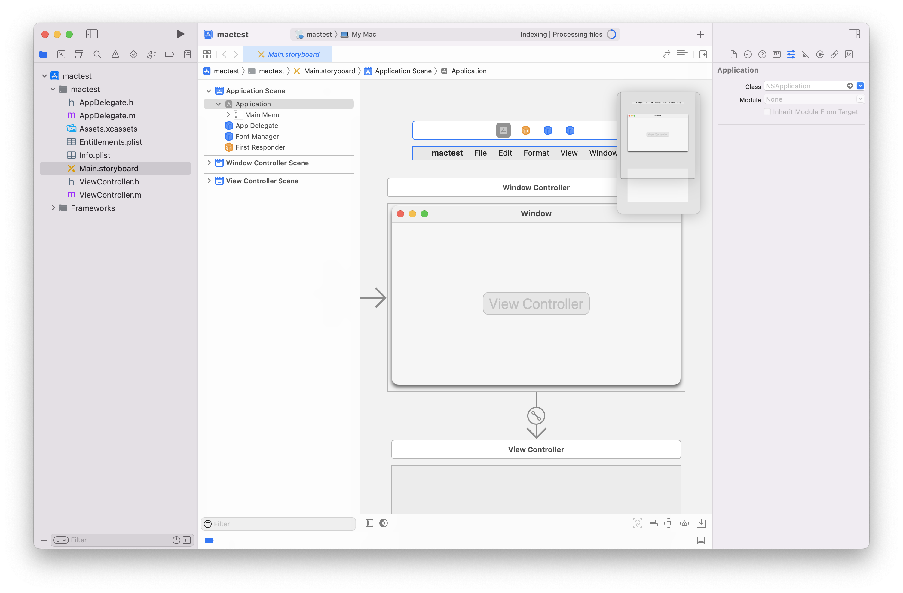Go back in editor history
The width and height of the screenshot is (903, 593).
pyautogui.click(x=224, y=55)
